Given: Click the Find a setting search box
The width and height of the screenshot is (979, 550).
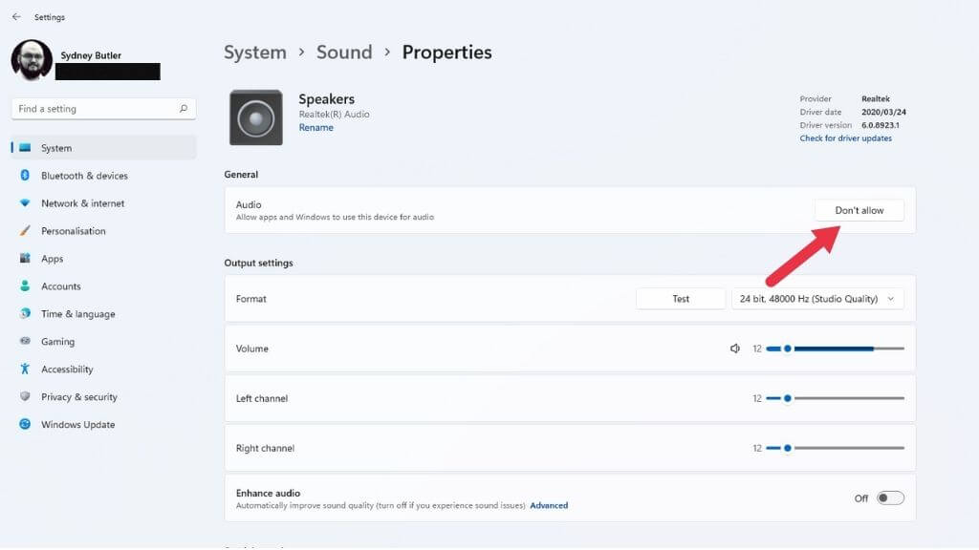Looking at the screenshot, I should tap(96, 109).
